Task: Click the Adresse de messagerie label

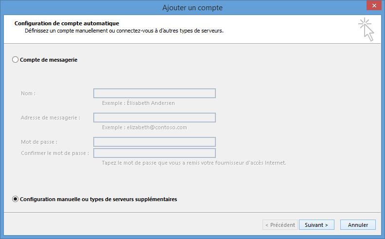Action: click(50, 118)
